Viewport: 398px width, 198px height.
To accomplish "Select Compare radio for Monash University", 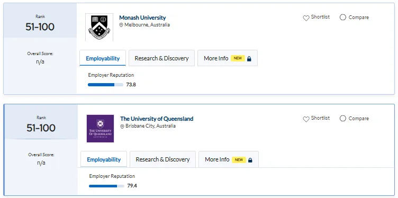I will tap(342, 17).
